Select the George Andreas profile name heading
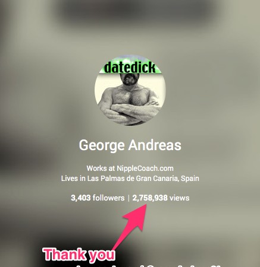The height and width of the screenshot is (267, 260). point(130,145)
